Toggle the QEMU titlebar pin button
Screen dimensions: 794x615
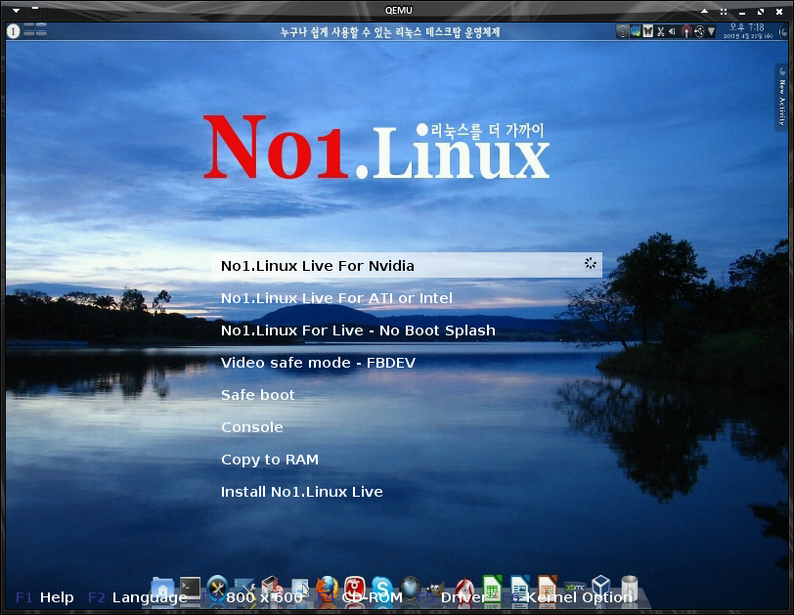coord(35,9)
